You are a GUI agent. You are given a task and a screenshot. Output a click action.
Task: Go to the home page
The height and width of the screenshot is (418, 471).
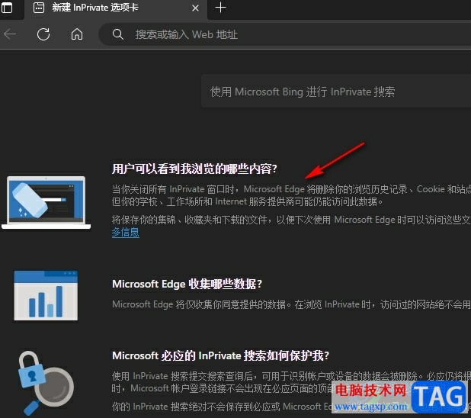(77, 34)
